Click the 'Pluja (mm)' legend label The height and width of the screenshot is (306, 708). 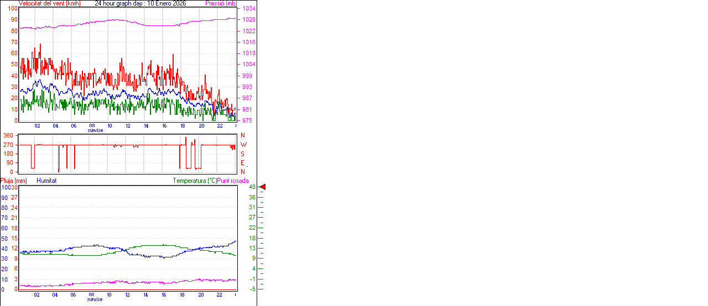pos(13,181)
